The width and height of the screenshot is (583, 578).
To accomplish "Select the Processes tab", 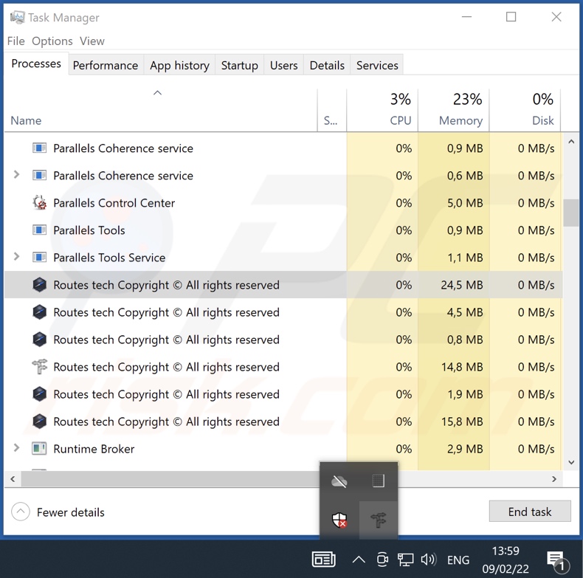I will click(36, 63).
